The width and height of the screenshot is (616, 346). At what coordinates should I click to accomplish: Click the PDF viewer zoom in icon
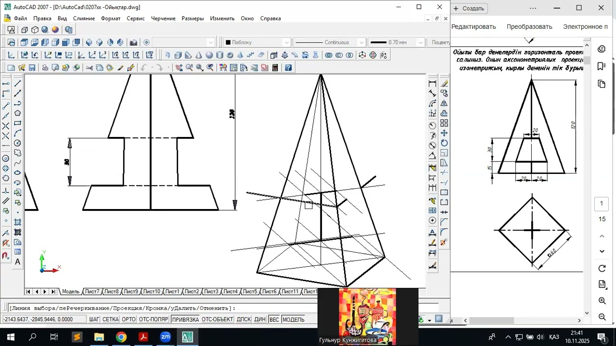click(602, 301)
